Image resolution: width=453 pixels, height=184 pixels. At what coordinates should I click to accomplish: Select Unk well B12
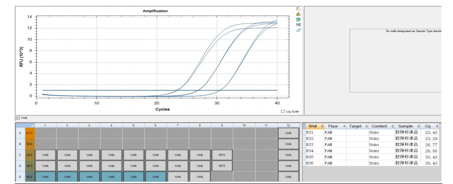click(288, 144)
